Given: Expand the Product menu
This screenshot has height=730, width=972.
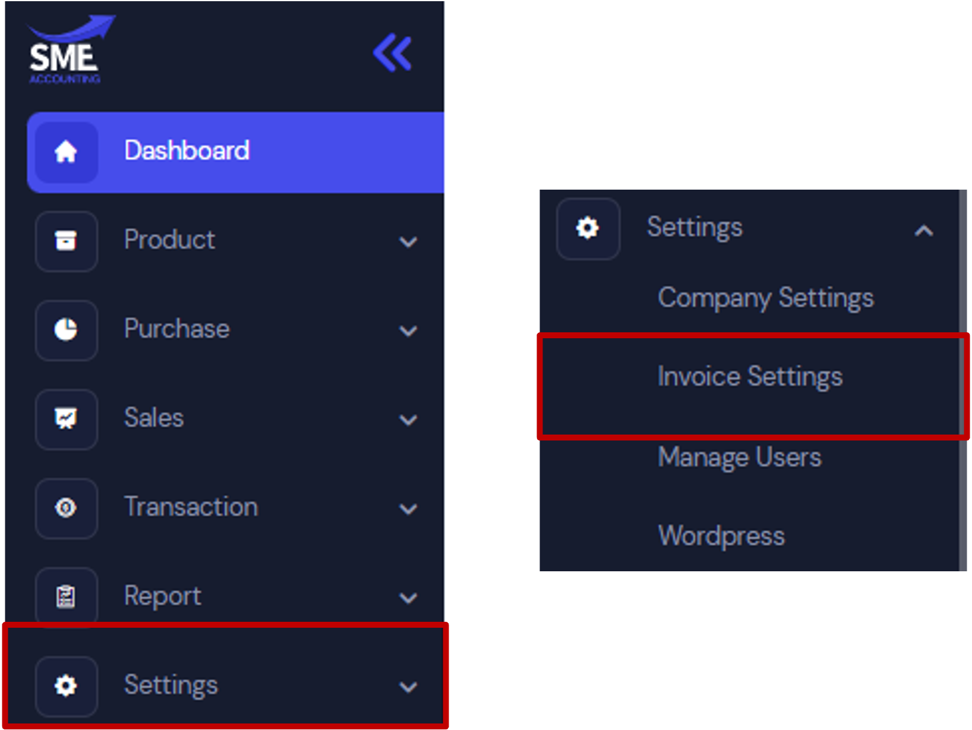Looking at the screenshot, I should (x=408, y=242).
